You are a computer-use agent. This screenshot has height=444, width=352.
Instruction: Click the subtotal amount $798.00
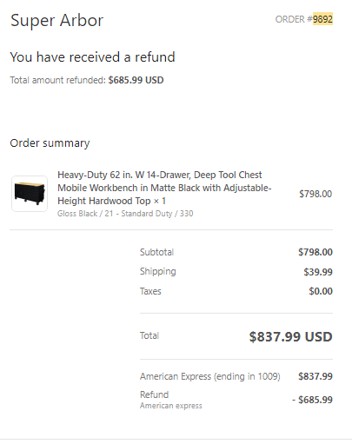click(315, 252)
